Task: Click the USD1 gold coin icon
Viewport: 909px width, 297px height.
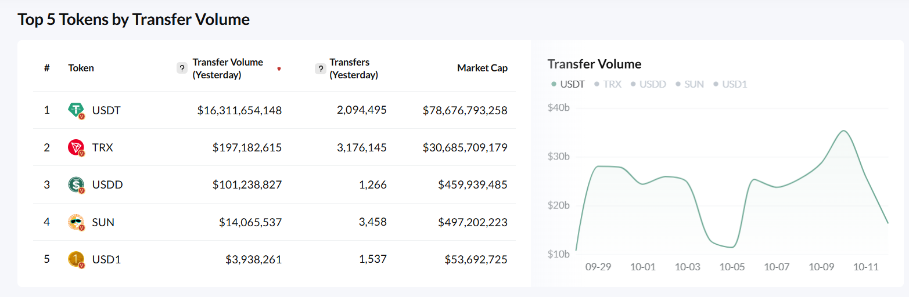Action: point(76,259)
